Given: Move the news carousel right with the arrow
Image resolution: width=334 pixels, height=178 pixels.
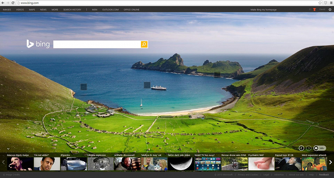Looking at the screenshot, I should pyautogui.click(x=331, y=162).
